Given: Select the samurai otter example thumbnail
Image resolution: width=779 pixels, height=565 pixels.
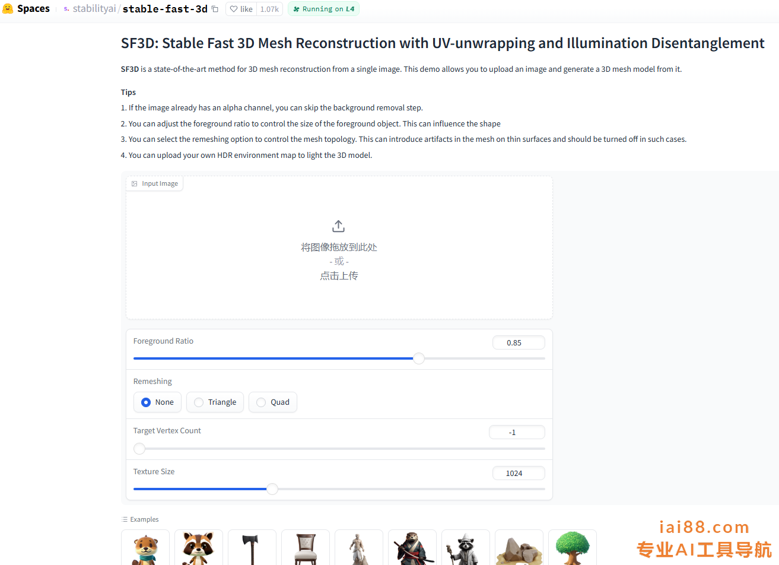Looking at the screenshot, I should (412, 547).
